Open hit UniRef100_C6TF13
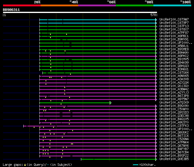 174,26
